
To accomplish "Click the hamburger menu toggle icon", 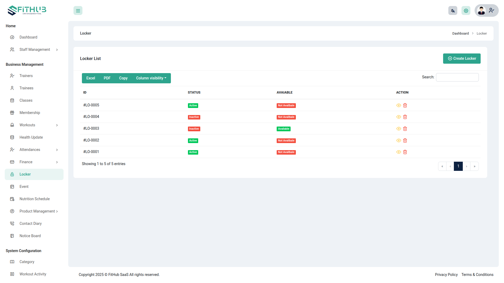I will (78, 11).
